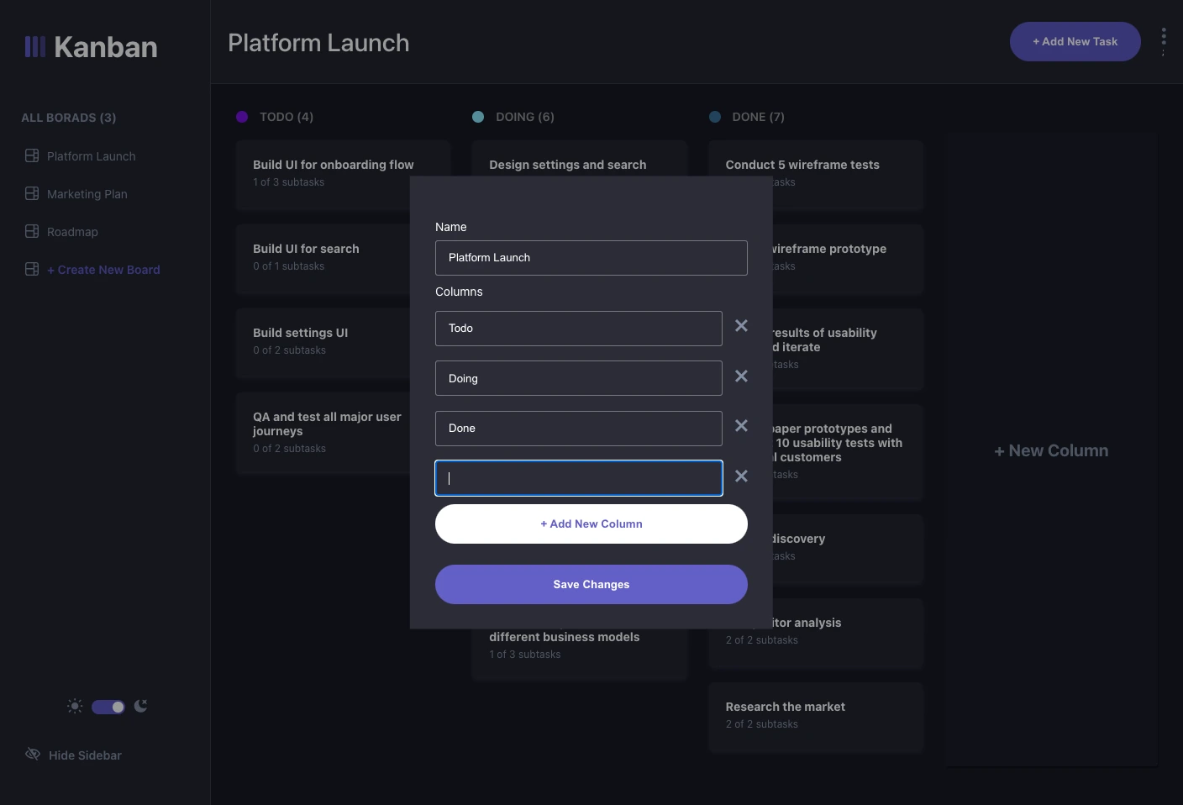This screenshot has width=1183, height=805.
Task: Click the blue DONE column color dot
Action: point(715,117)
